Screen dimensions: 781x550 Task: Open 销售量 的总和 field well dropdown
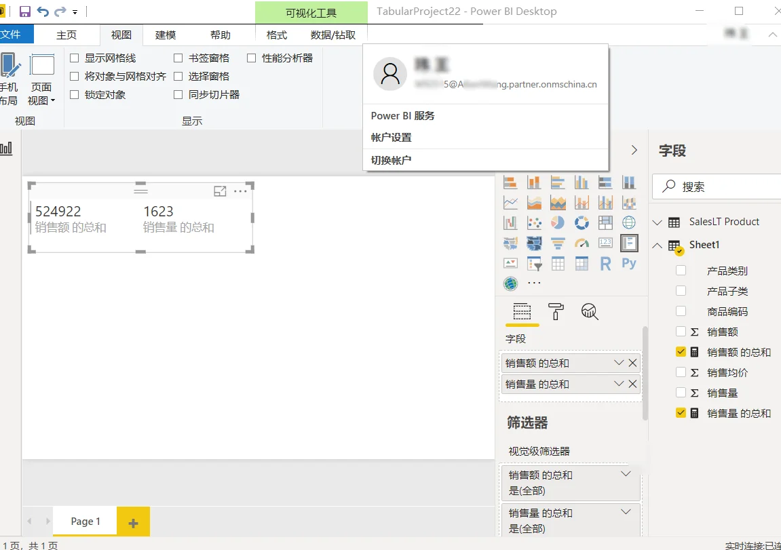point(619,384)
